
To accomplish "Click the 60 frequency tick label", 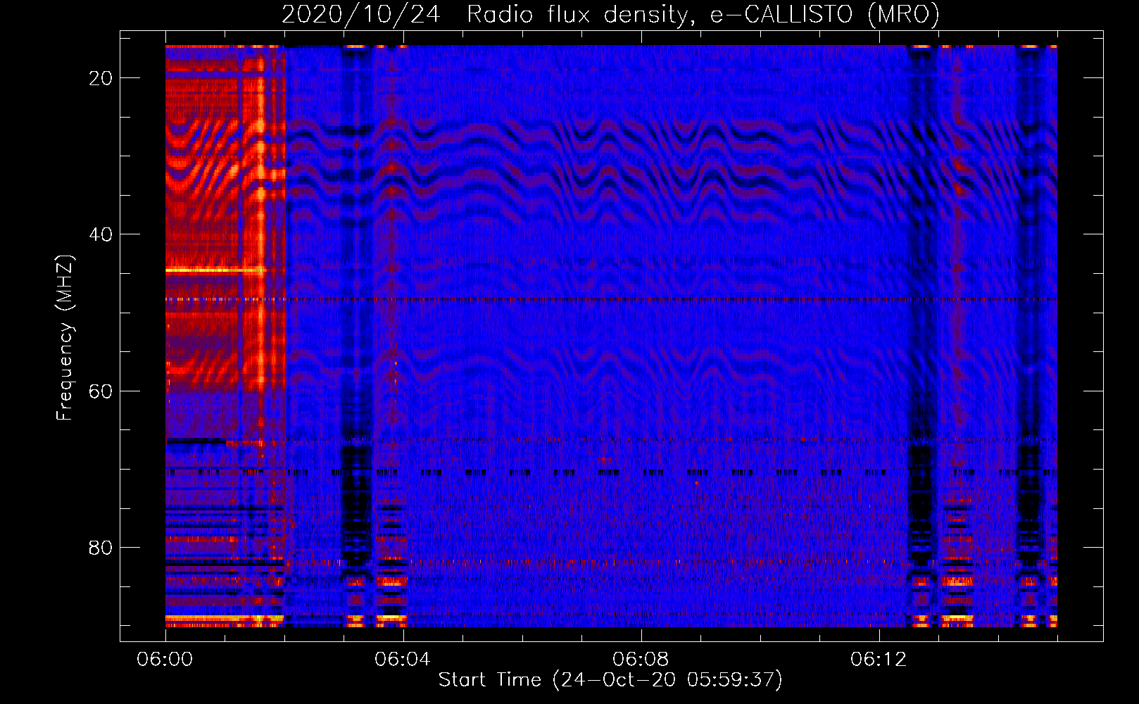I will (x=101, y=391).
